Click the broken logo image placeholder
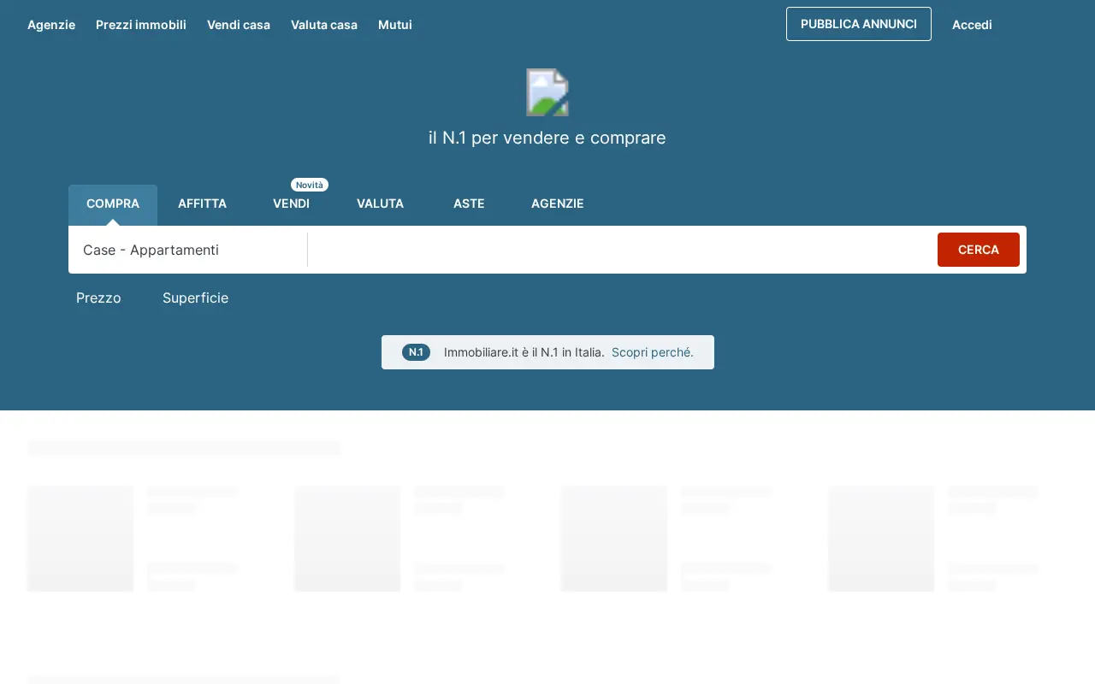This screenshot has height=684, width=1095. pyautogui.click(x=547, y=92)
